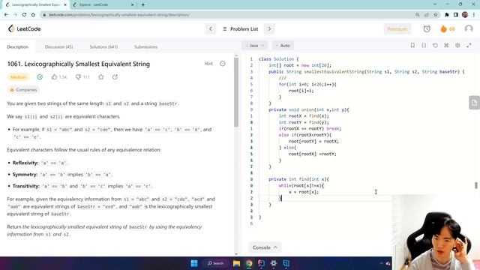This screenshot has width=480, height=270.
Task: Click the bookmark icon in editor toolbar
Action: click(x=412, y=45)
